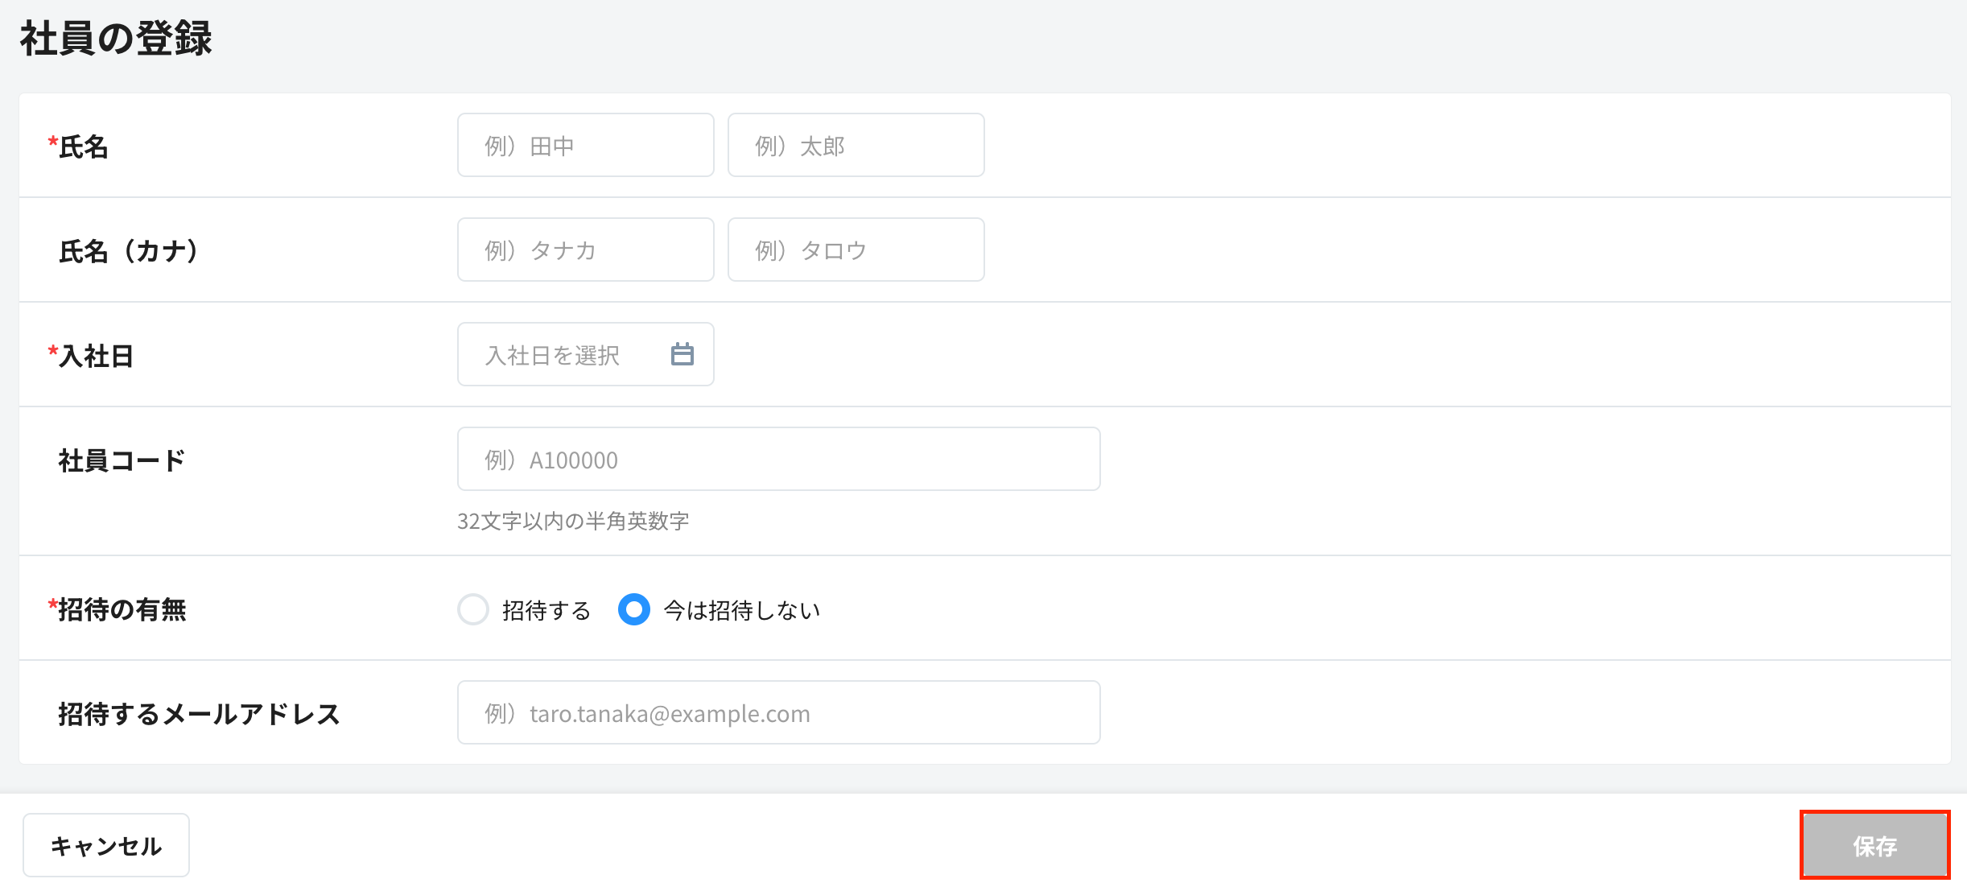Click the *招待の有無 field label

point(118,609)
